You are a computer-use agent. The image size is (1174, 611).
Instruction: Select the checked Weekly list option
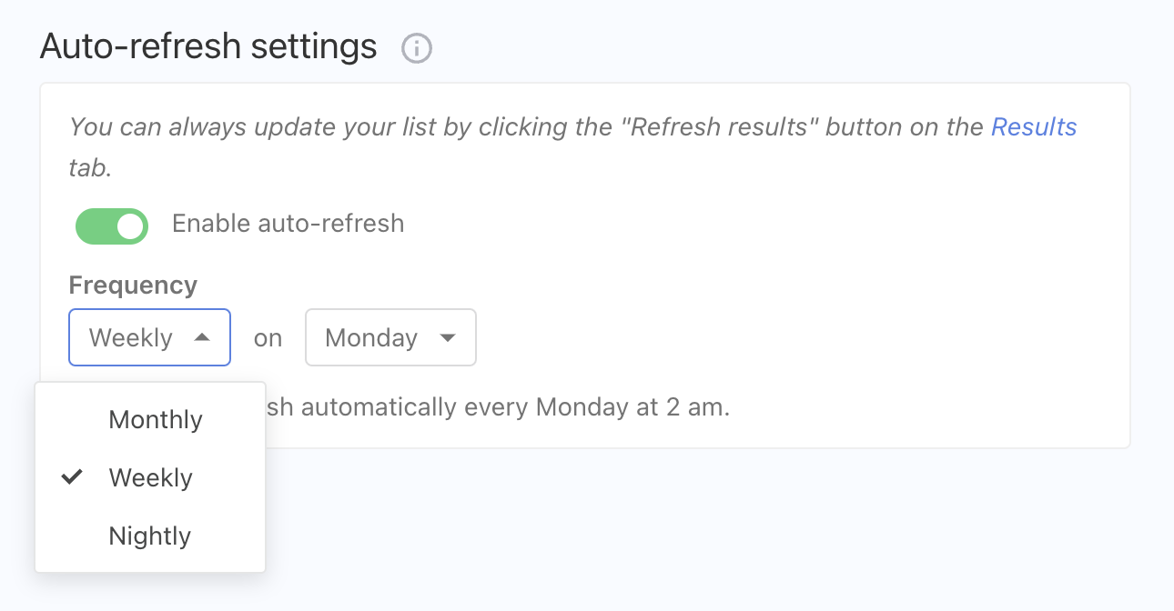click(151, 478)
